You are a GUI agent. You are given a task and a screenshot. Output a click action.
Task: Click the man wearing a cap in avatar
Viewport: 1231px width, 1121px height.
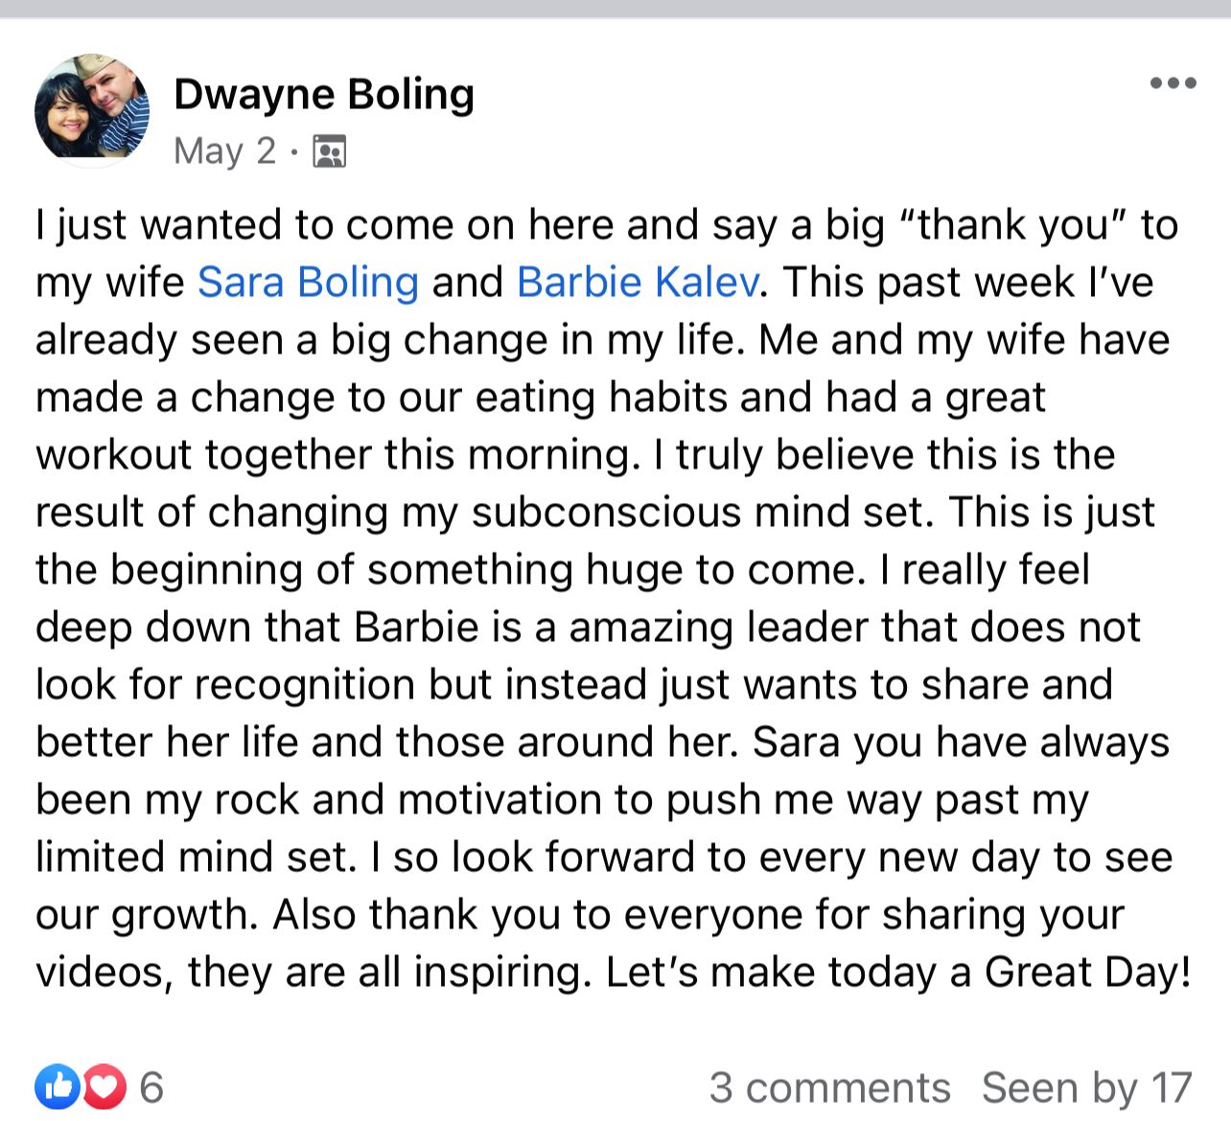116,99
